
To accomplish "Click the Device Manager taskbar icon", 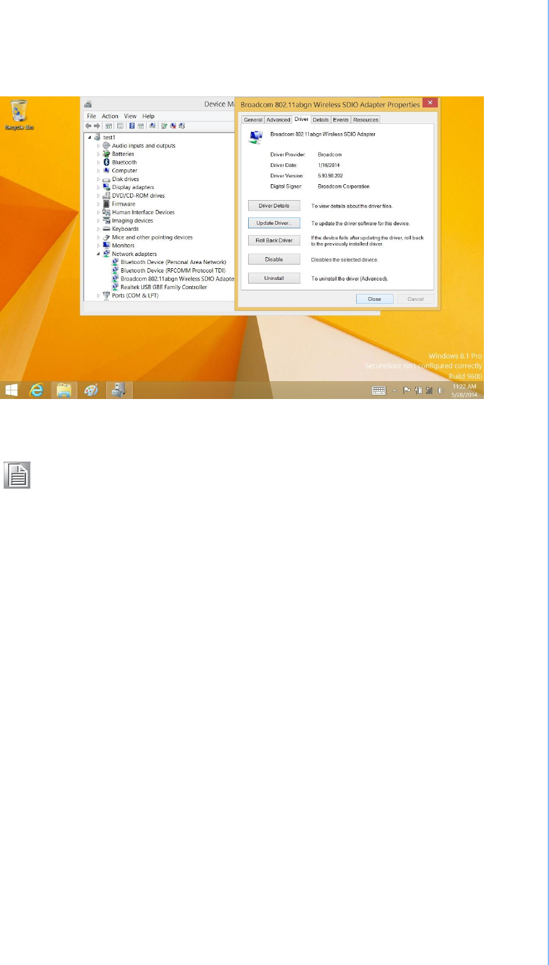I will pyautogui.click(x=119, y=390).
